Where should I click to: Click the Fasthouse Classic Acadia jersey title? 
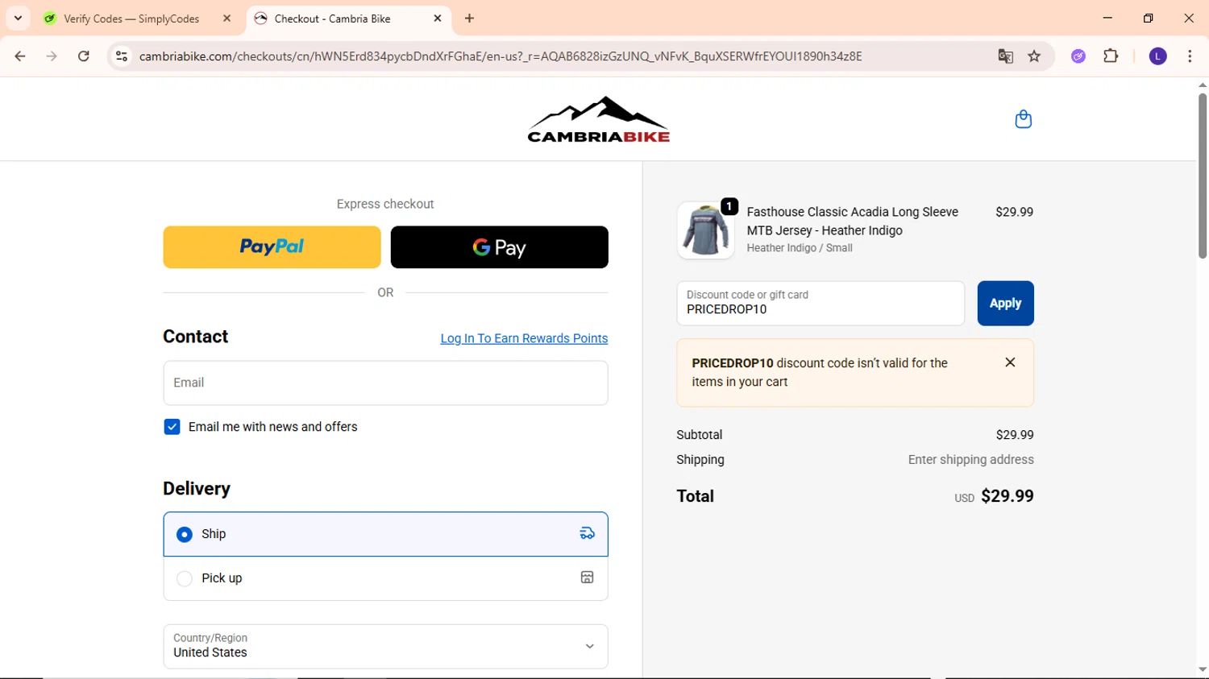pyautogui.click(x=853, y=221)
